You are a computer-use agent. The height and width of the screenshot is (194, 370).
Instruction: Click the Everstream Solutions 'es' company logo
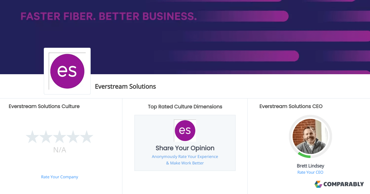tap(67, 71)
